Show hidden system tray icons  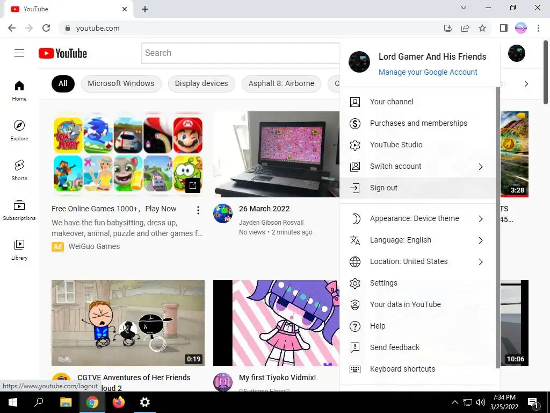click(x=454, y=402)
